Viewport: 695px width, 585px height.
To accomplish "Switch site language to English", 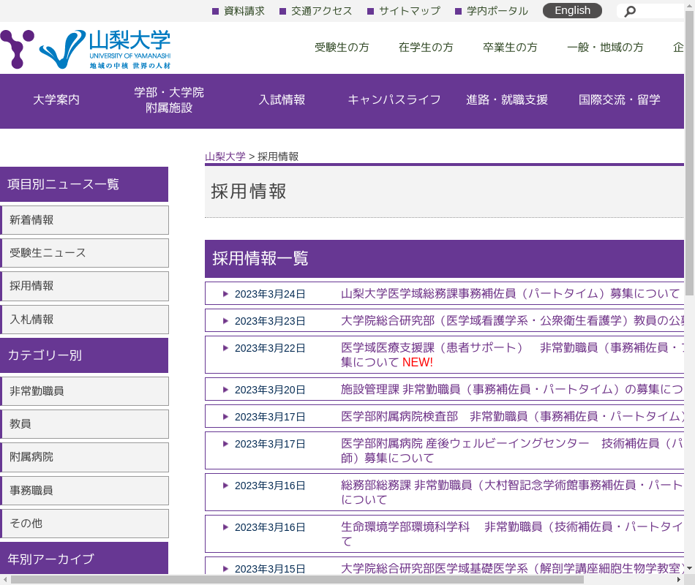I will [572, 10].
